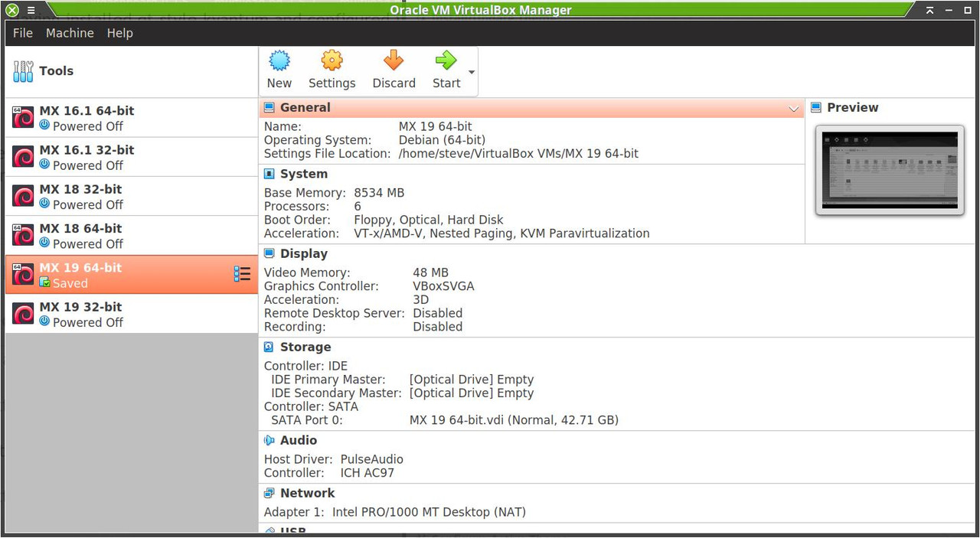
Task: Click the Video Memory value 48 MB
Action: tap(430, 272)
